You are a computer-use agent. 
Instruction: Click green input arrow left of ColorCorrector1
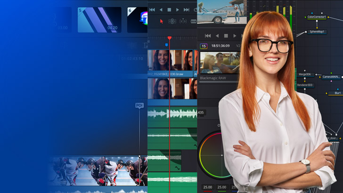click(x=305, y=17)
